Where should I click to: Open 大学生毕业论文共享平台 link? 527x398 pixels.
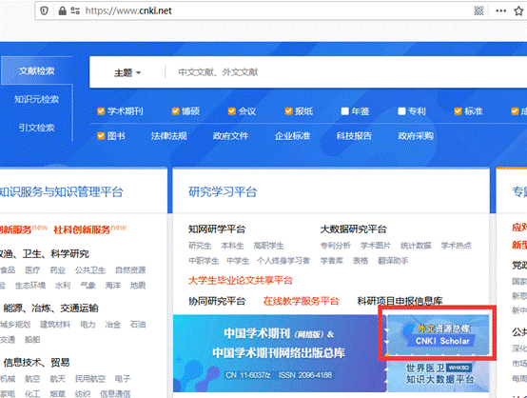(x=241, y=280)
